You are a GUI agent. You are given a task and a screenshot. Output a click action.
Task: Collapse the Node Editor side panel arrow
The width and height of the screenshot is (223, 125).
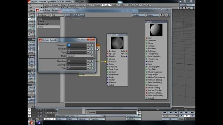(168, 15)
